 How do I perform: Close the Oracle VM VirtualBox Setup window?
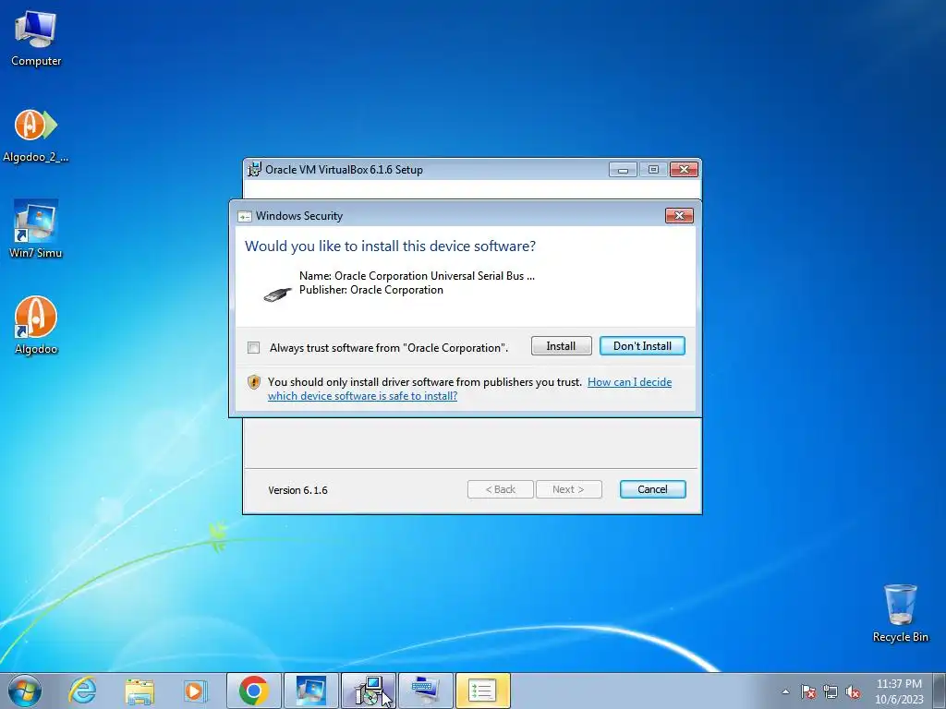point(684,170)
